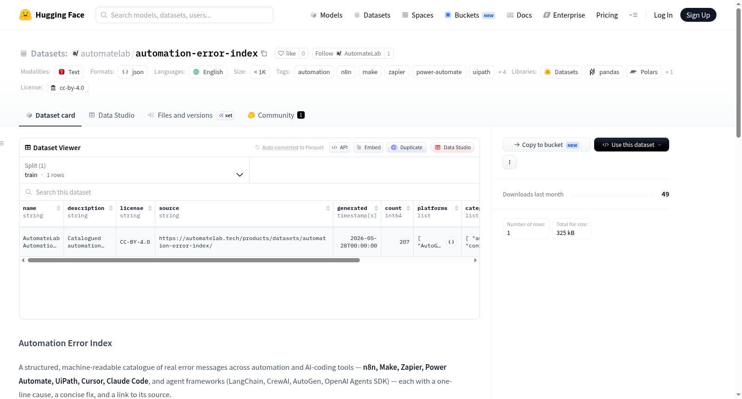The width and height of the screenshot is (742, 399).
Task: Click the red Data Studio button in the viewer header
Action: pos(453,147)
